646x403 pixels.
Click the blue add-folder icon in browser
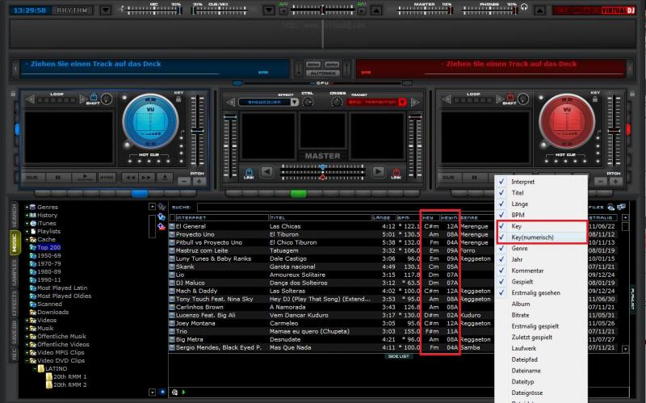(161, 216)
